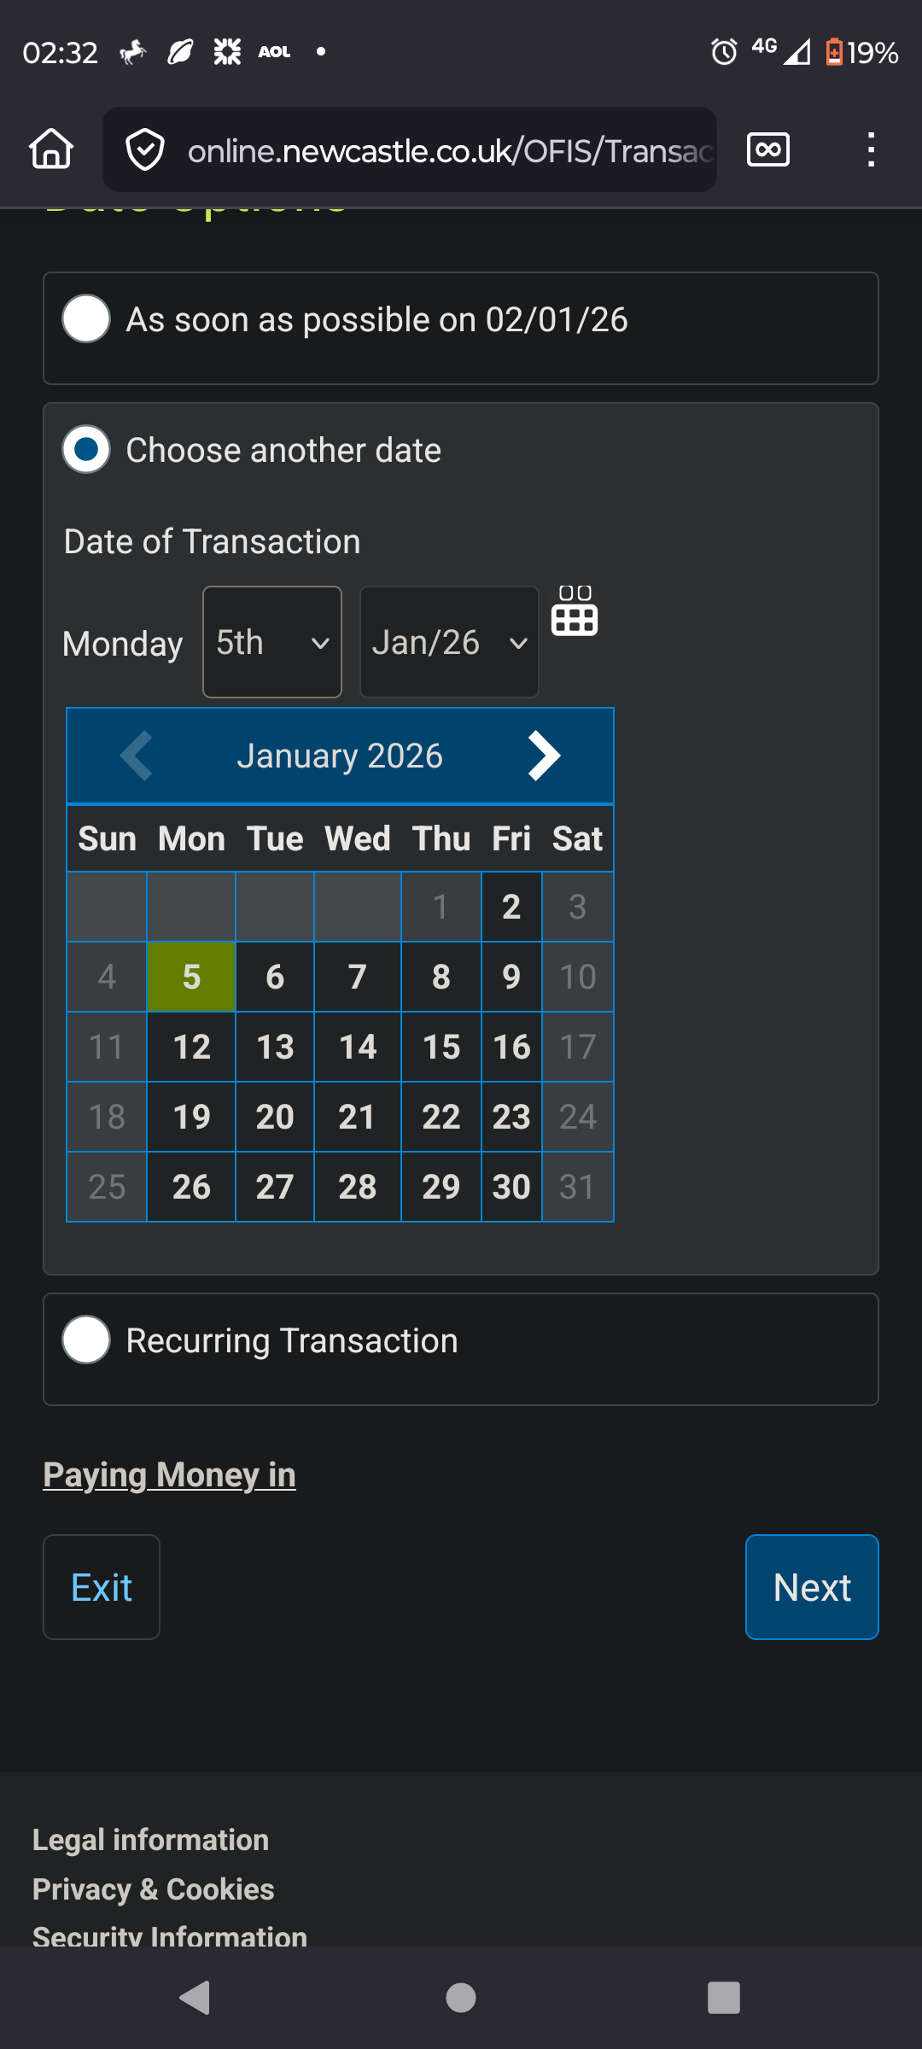Tap the browser home icon
The image size is (922, 2049).
(51, 149)
